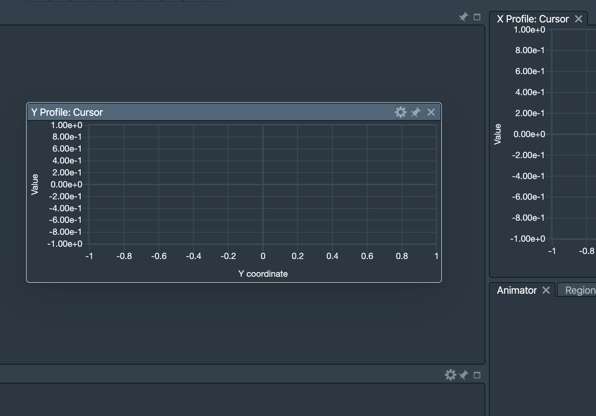The height and width of the screenshot is (416, 596).
Task: Detach the bottom panel using the square icon
Action: 477,375
